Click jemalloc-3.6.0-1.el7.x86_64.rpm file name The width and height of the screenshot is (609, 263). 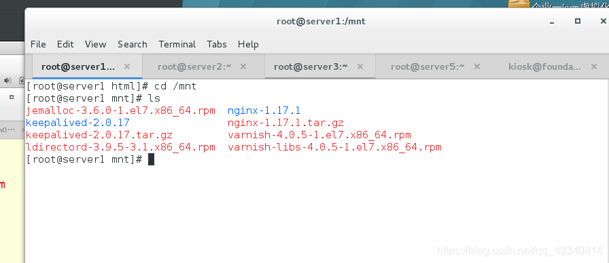tap(120, 110)
